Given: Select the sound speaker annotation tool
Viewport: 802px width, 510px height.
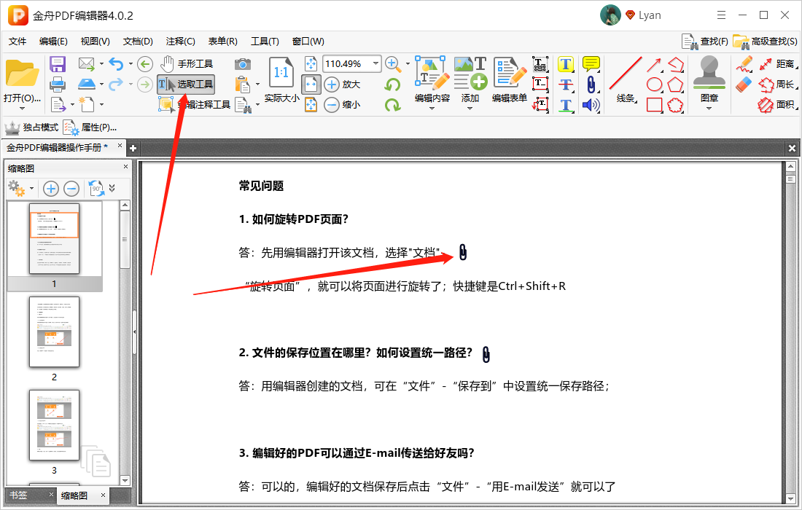Looking at the screenshot, I should (591, 105).
